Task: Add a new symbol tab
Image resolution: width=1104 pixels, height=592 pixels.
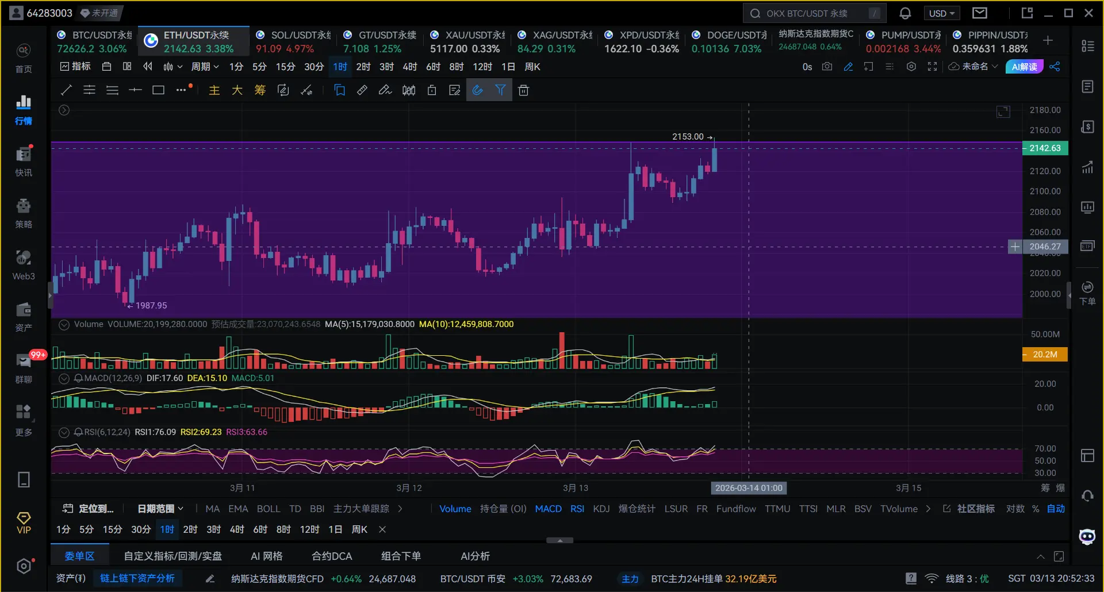Action: (x=1048, y=40)
